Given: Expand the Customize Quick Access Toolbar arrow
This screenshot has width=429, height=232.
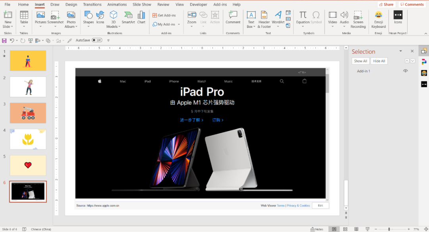Looking at the screenshot, I should pos(108,41).
